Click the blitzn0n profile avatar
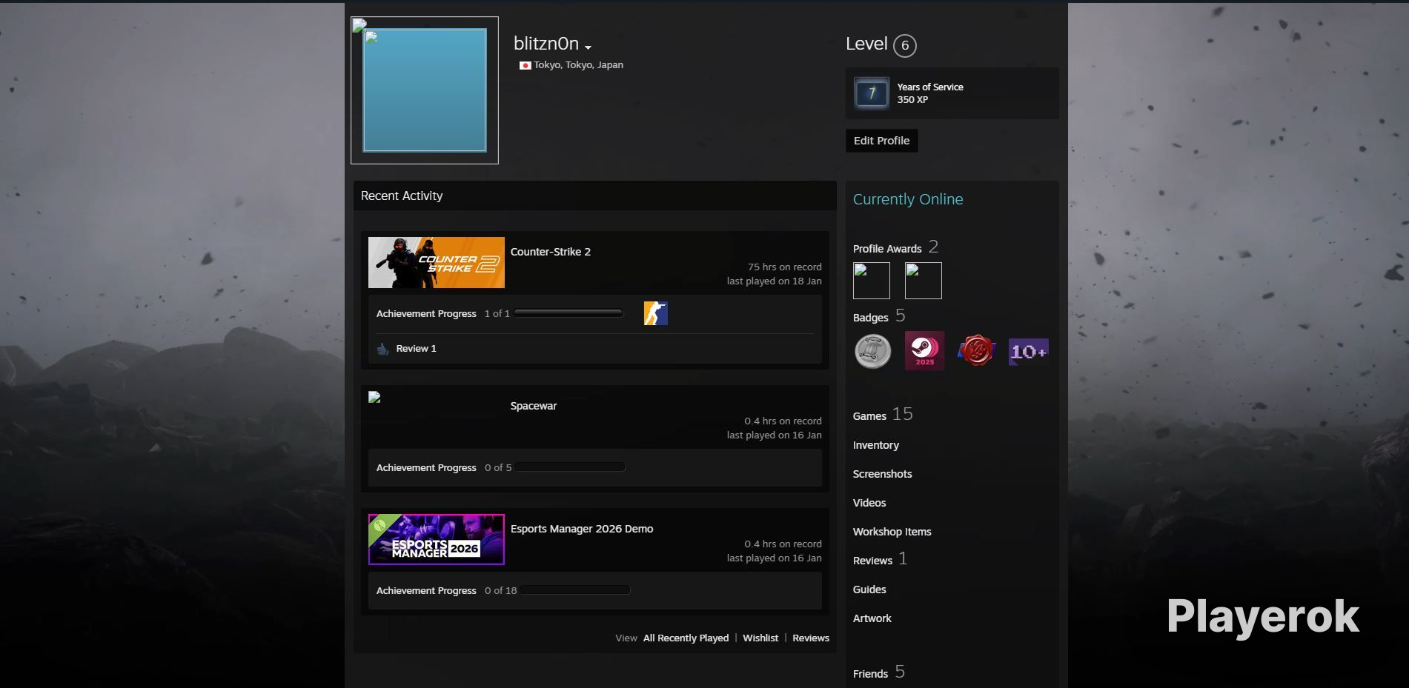This screenshot has width=1409, height=688. coord(424,90)
